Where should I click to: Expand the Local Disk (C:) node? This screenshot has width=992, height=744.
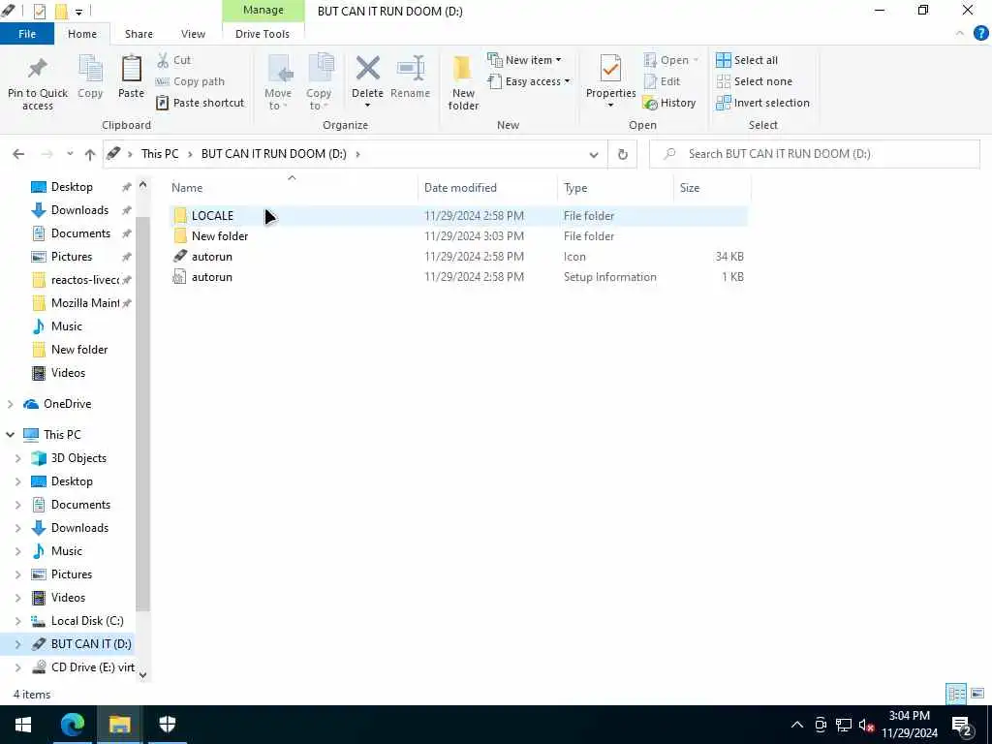18,621
